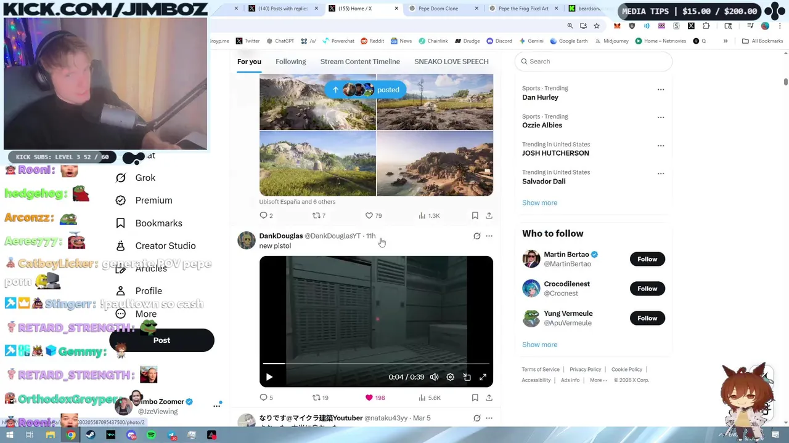Open the SNEAKO LOVE SPEECH tab
This screenshot has width=789, height=443.
(451, 62)
